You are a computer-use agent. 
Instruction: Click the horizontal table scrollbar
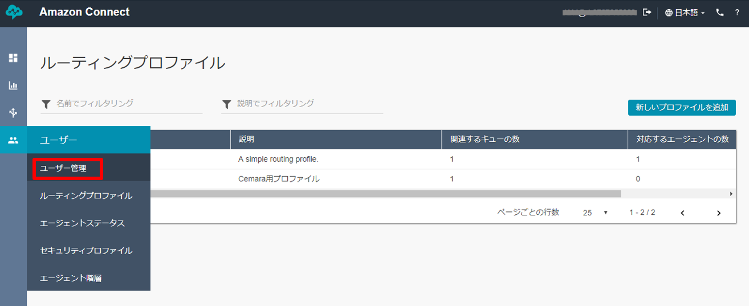(385, 194)
